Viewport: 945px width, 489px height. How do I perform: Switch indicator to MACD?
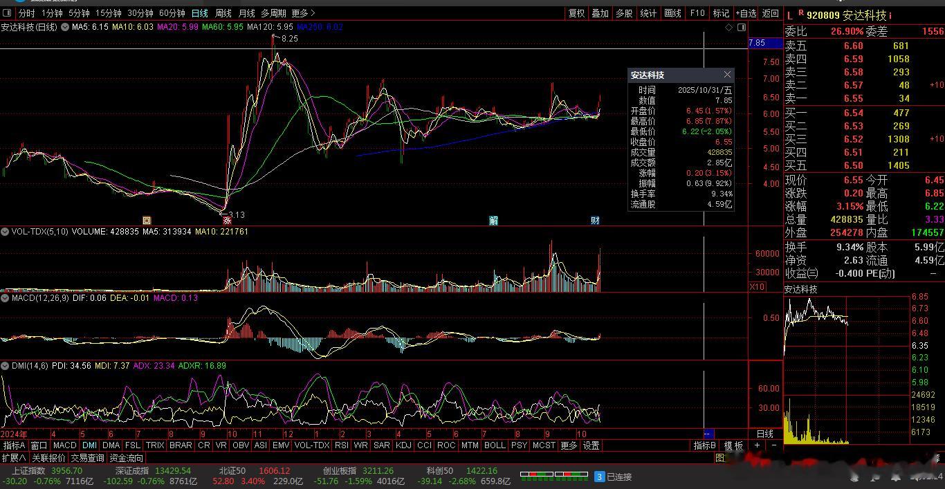click(x=65, y=445)
